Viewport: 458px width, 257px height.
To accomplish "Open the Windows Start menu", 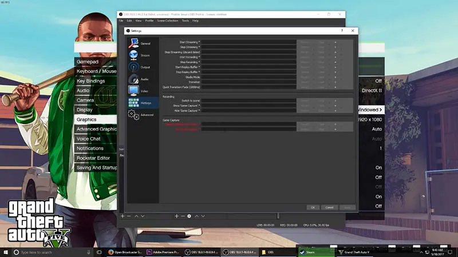I will click(6, 252).
